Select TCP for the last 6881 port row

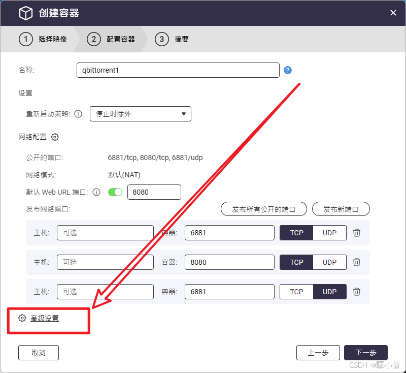(x=296, y=292)
